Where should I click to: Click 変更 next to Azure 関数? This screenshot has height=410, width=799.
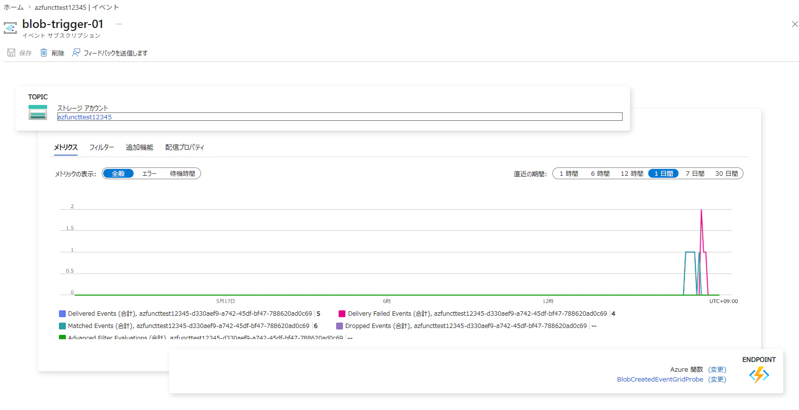[x=717, y=370]
